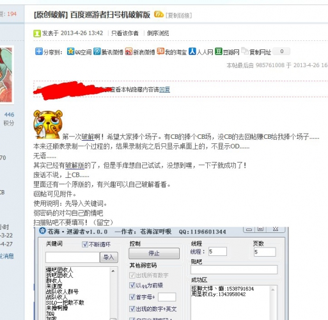The image size is (328, 320).
Task: Toggle the 出现的数字+英文 checkbox
Action: pyautogui.click(x=132, y=308)
